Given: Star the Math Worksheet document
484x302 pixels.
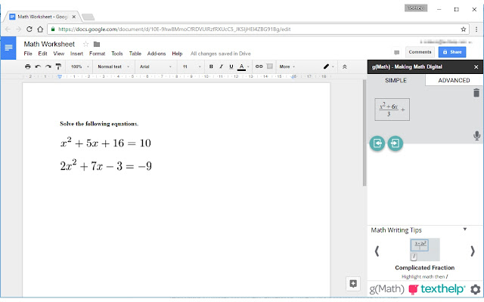Looking at the screenshot, I should (85, 44).
